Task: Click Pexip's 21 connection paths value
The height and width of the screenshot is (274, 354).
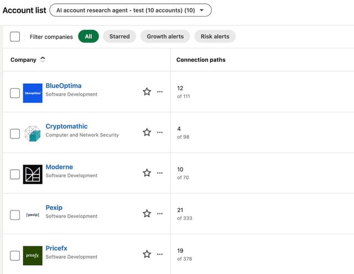Action: point(180,210)
